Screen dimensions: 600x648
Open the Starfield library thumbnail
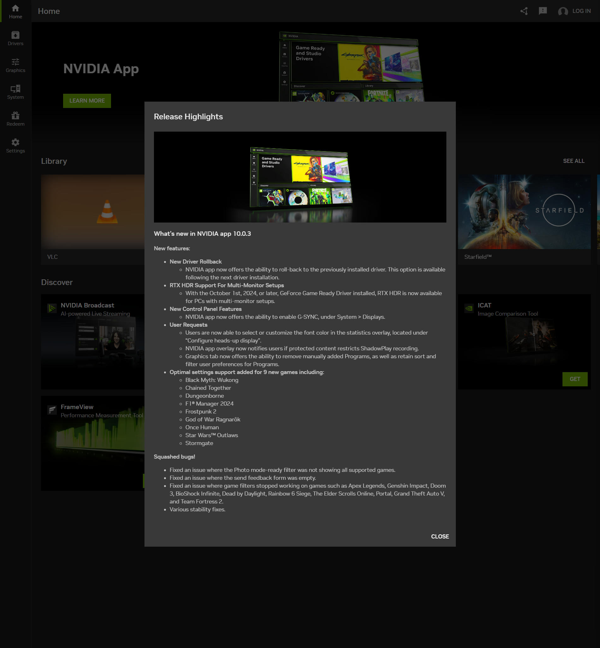coord(524,212)
